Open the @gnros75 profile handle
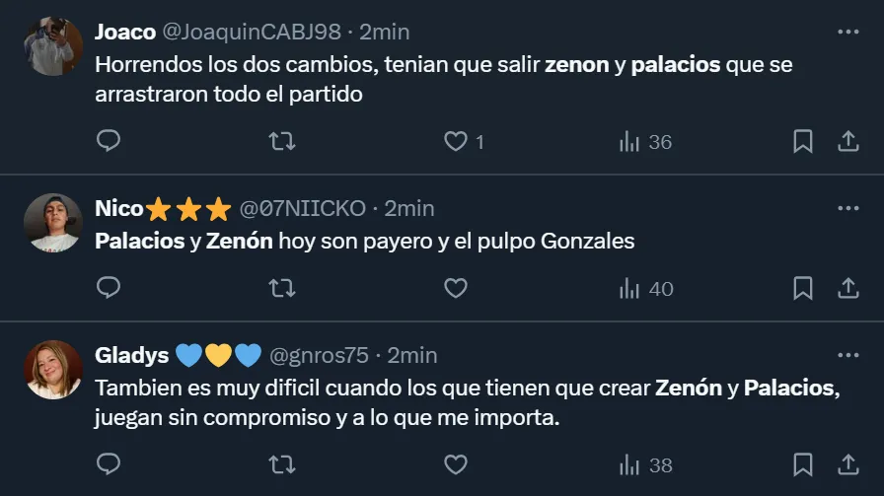 [319, 356]
